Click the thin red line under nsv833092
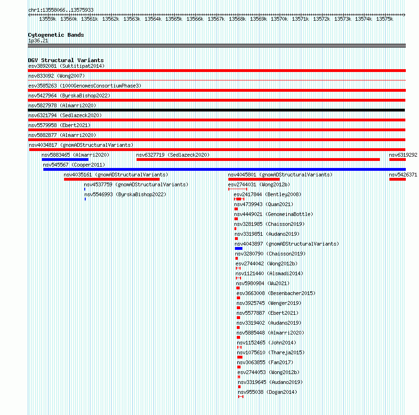Image resolution: width=419 pixels, height=415 pixels. coord(217,80)
